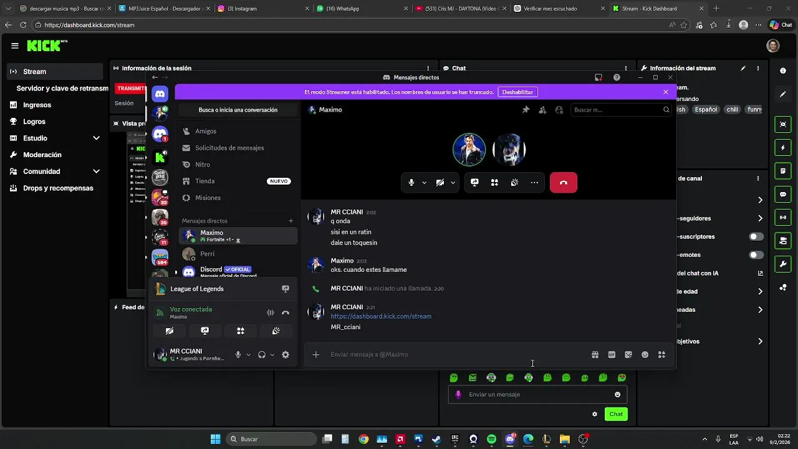Open Discord from the Windows taskbar
798x449 pixels.
pos(510,439)
